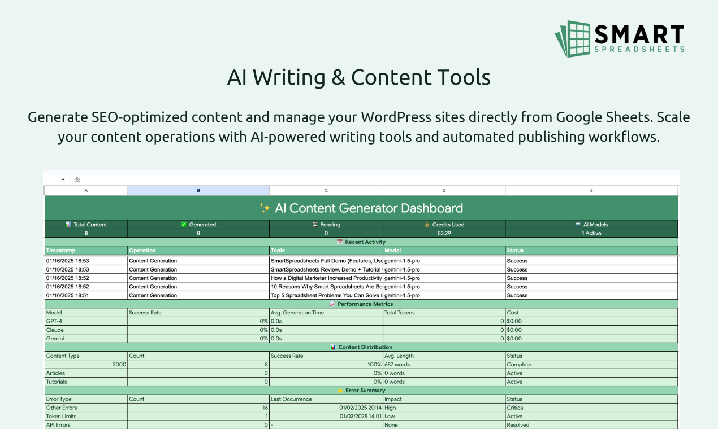Select column E header
The width and height of the screenshot is (718, 429).
[x=591, y=191]
